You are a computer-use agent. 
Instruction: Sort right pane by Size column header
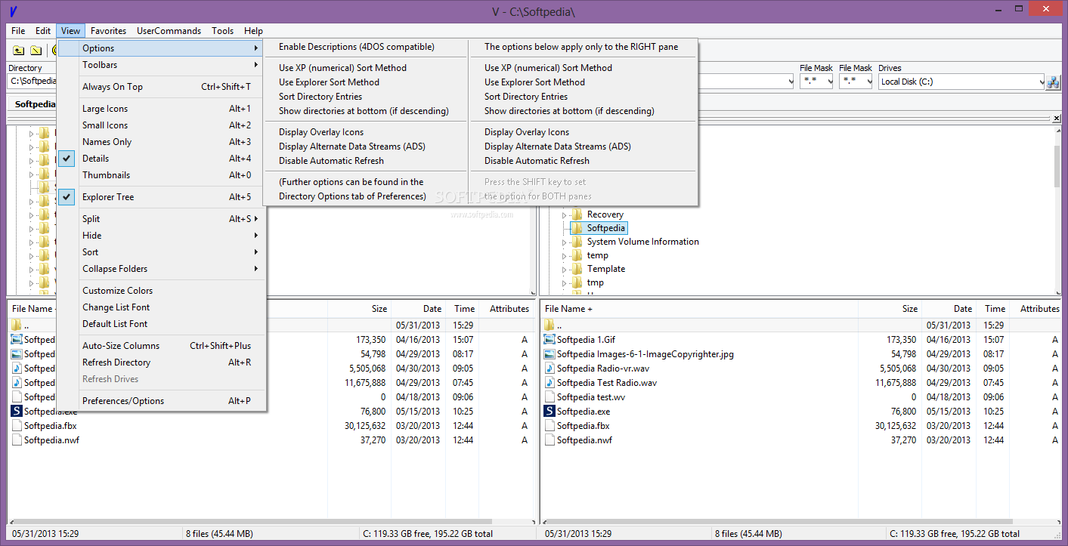pos(890,309)
